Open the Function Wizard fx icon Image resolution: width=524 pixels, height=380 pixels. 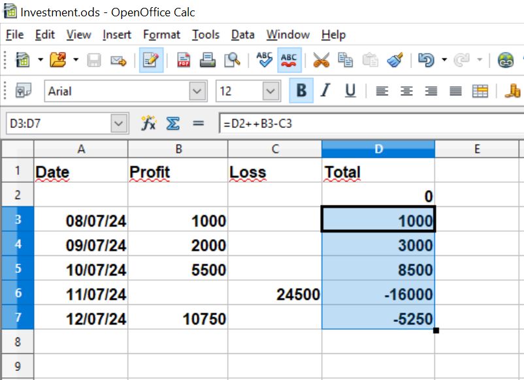click(x=148, y=123)
